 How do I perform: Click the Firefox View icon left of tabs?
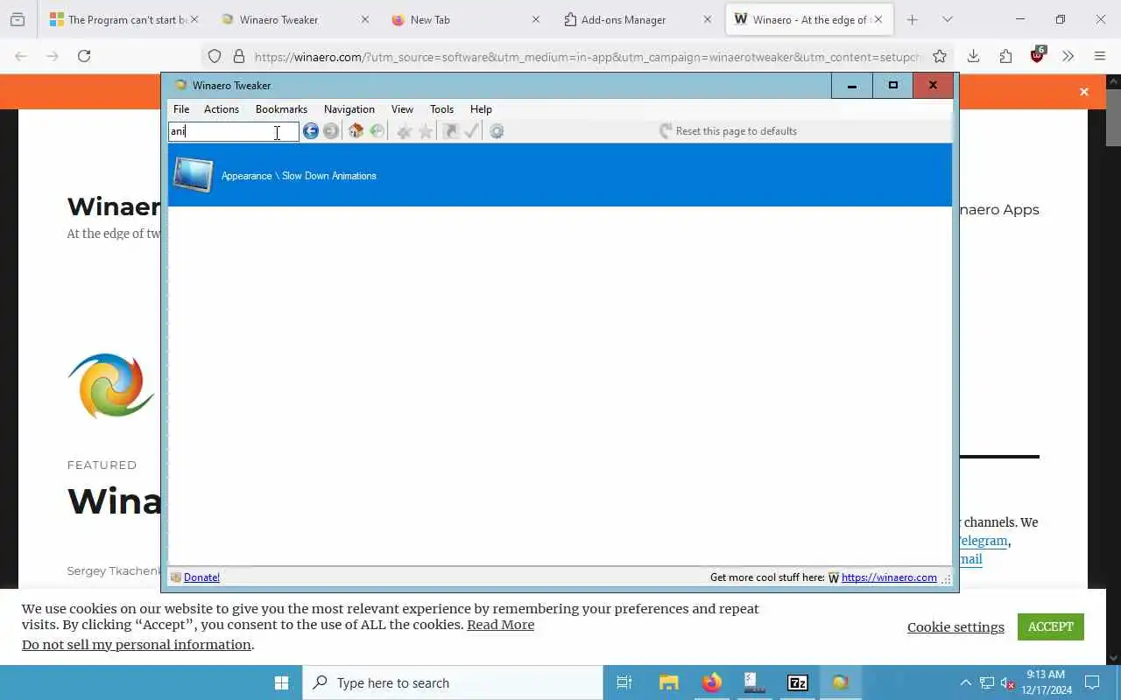tap(18, 19)
